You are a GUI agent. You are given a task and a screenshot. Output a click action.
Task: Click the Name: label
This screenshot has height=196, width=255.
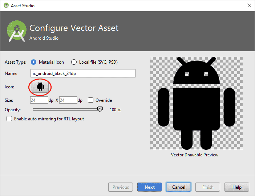tap(11, 73)
